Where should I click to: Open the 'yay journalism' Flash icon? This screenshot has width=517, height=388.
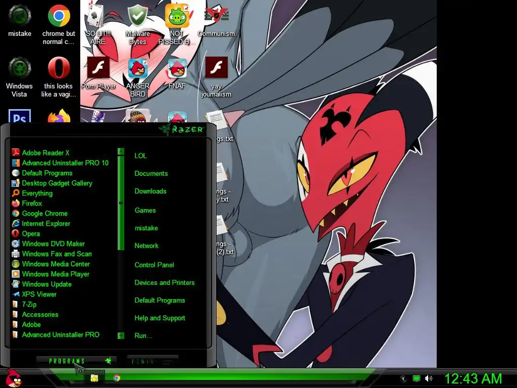[x=216, y=77]
